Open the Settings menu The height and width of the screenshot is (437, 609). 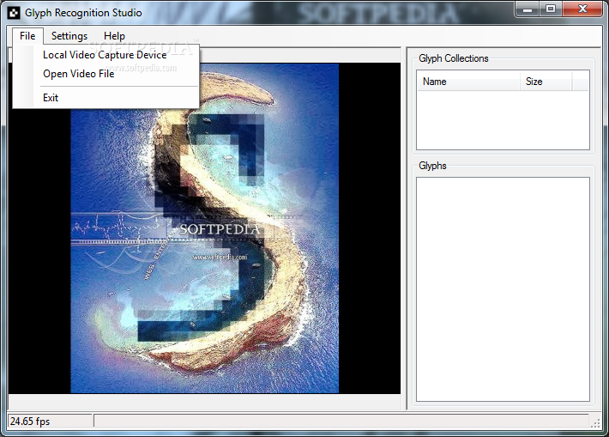(x=69, y=36)
